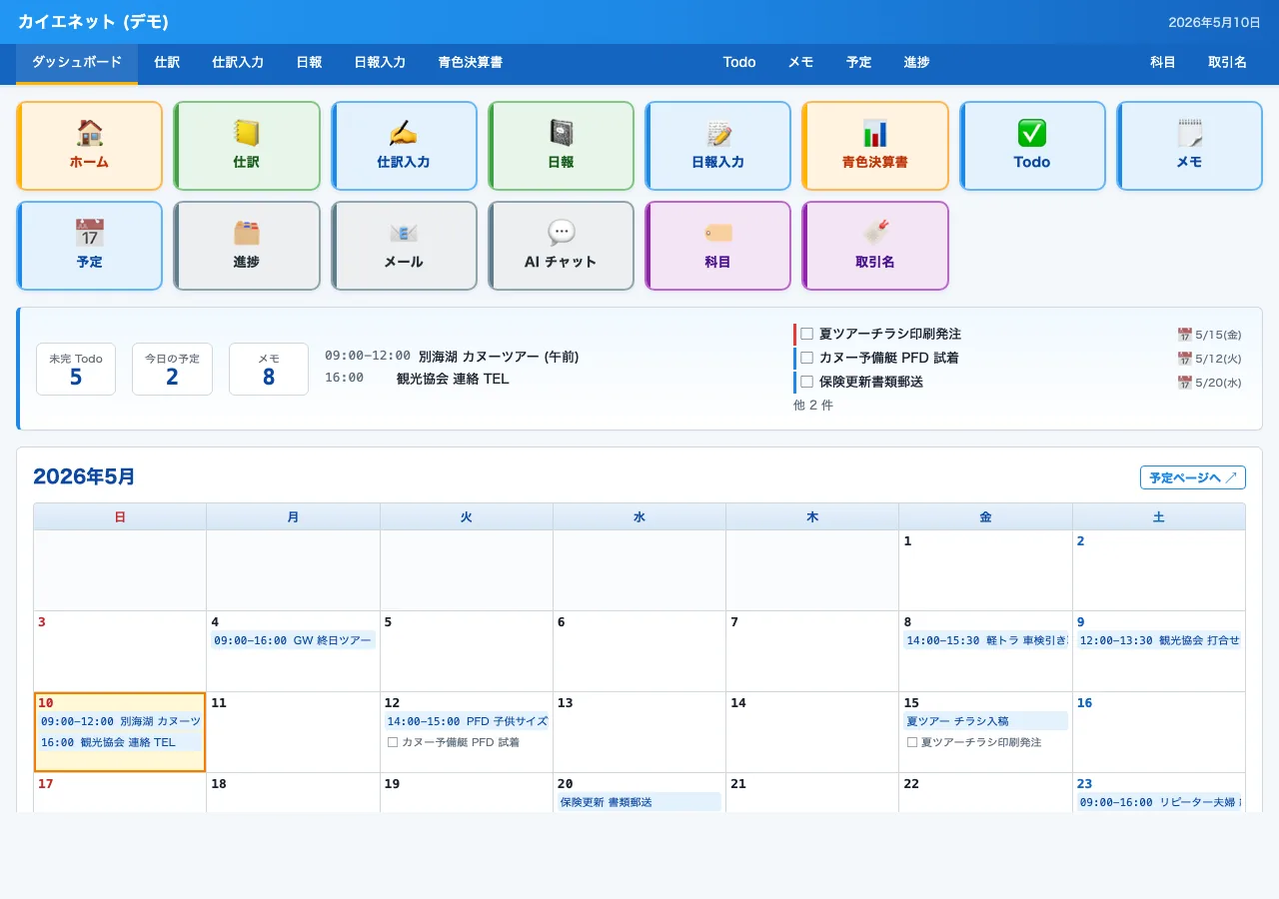Image resolution: width=1279 pixels, height=899 pixels.
Task: Open 16:00 観光協会 連絡 TEL summary entry
Action: (x=417, y=379)
